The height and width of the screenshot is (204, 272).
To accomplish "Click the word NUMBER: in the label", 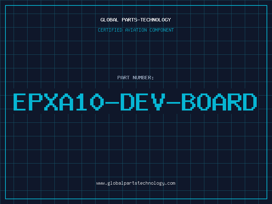I will tap(143, 78).
